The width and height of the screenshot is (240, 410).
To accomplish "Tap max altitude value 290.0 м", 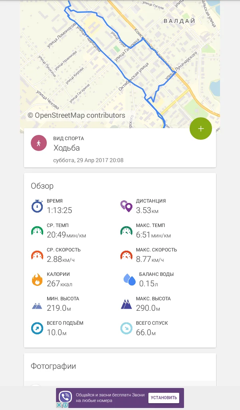I will click(x=148, y=308).
